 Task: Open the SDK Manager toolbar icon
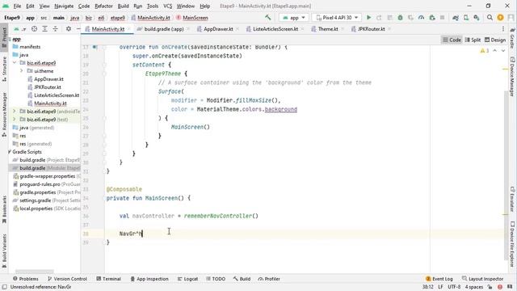477,18
